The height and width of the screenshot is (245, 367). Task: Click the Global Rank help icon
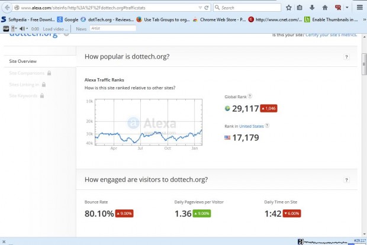(x=250, y=96)
